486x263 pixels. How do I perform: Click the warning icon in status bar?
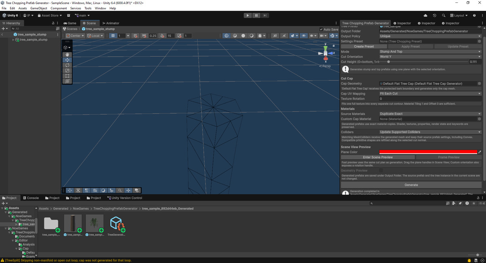(2, 260)
